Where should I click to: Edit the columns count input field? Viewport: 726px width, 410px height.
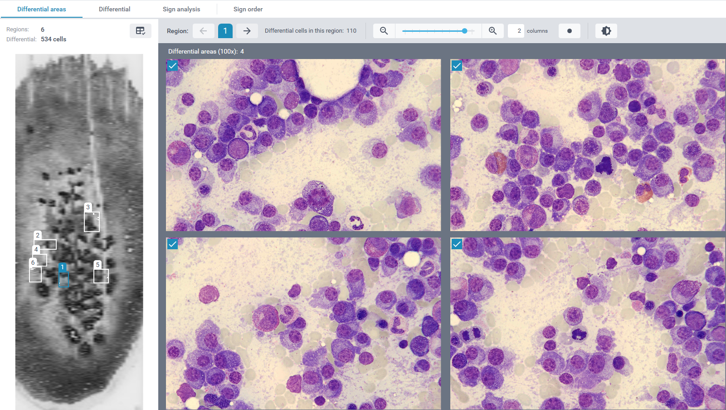(516, 31)
